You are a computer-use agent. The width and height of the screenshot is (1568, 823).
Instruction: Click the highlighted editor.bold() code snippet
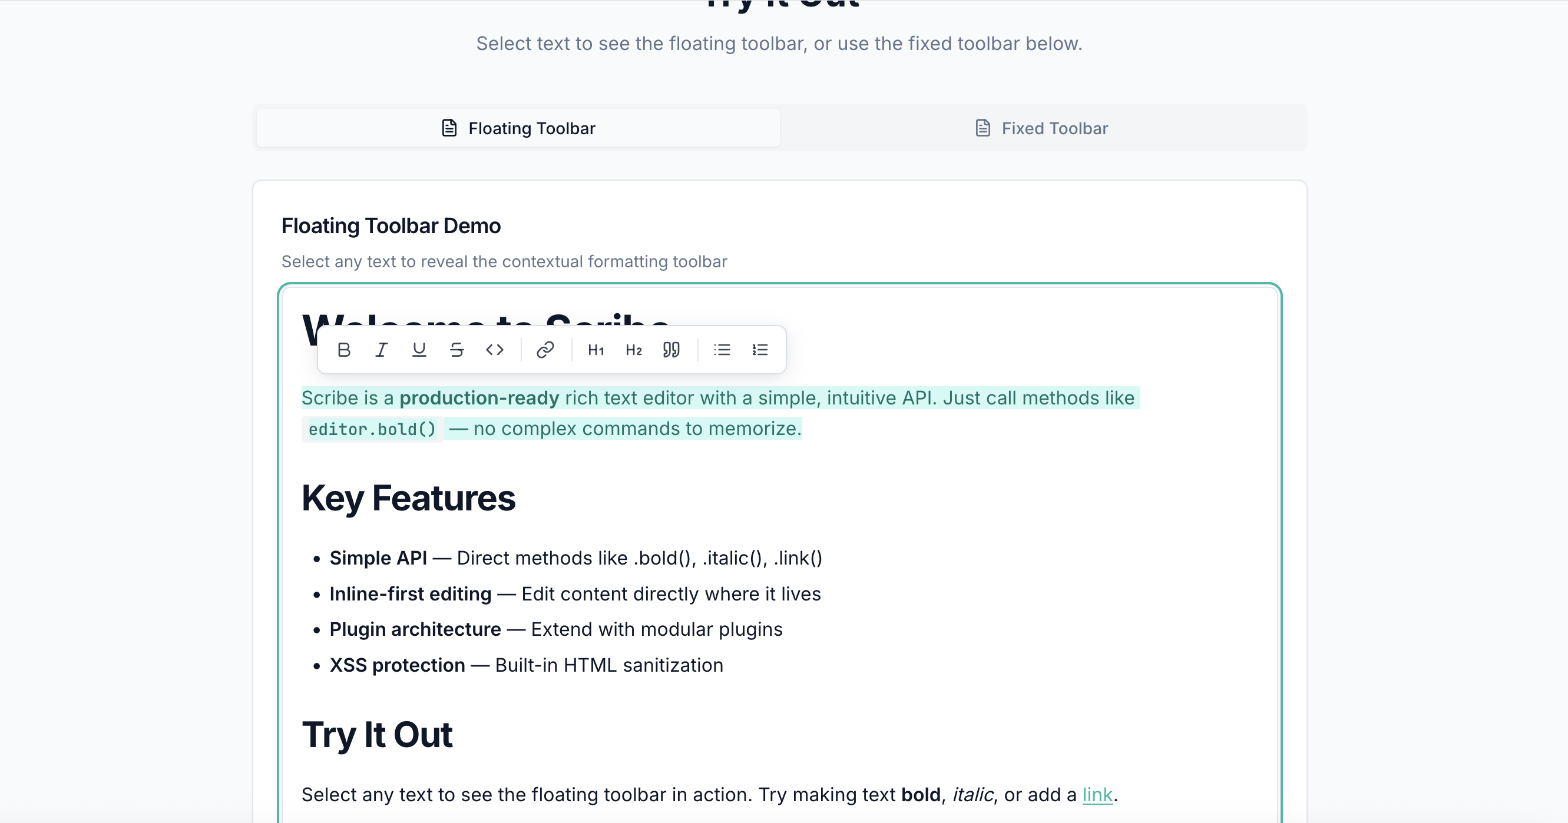click(372, 429)
